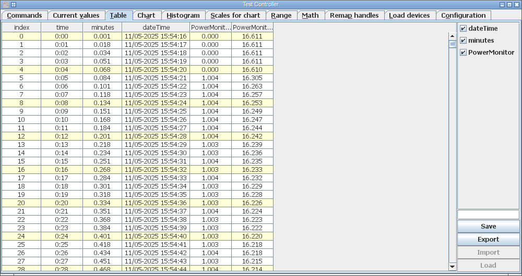This screenshot has height=276, width=522.
Task: Select value 16.610 in table
Action: click(252, 70)
